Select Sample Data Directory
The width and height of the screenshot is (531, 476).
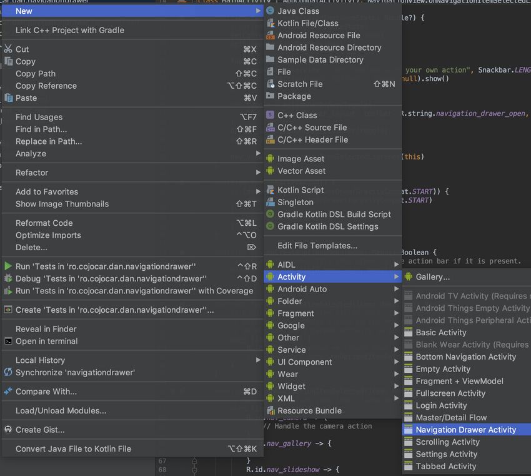point(333,59)
